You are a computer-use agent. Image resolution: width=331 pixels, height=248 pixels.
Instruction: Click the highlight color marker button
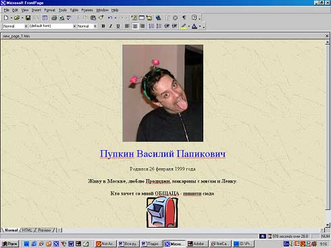184,26
